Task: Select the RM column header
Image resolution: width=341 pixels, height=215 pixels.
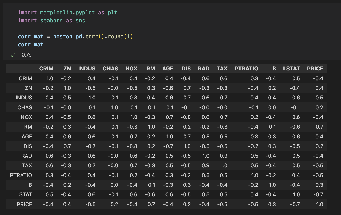Action: 151,69
